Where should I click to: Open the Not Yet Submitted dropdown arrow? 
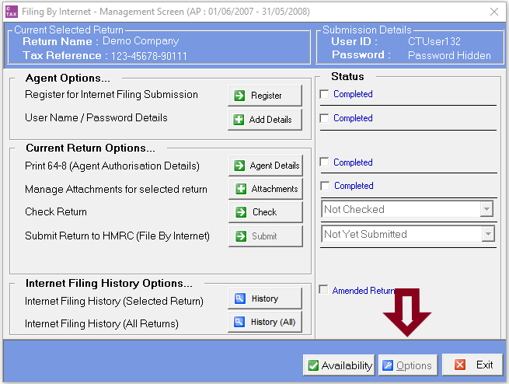[x=488, y=234]
